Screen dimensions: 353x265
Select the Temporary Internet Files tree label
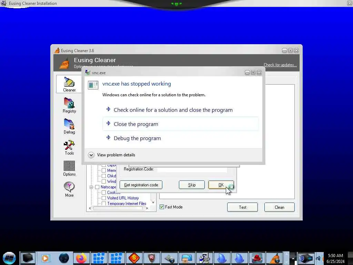127,204
